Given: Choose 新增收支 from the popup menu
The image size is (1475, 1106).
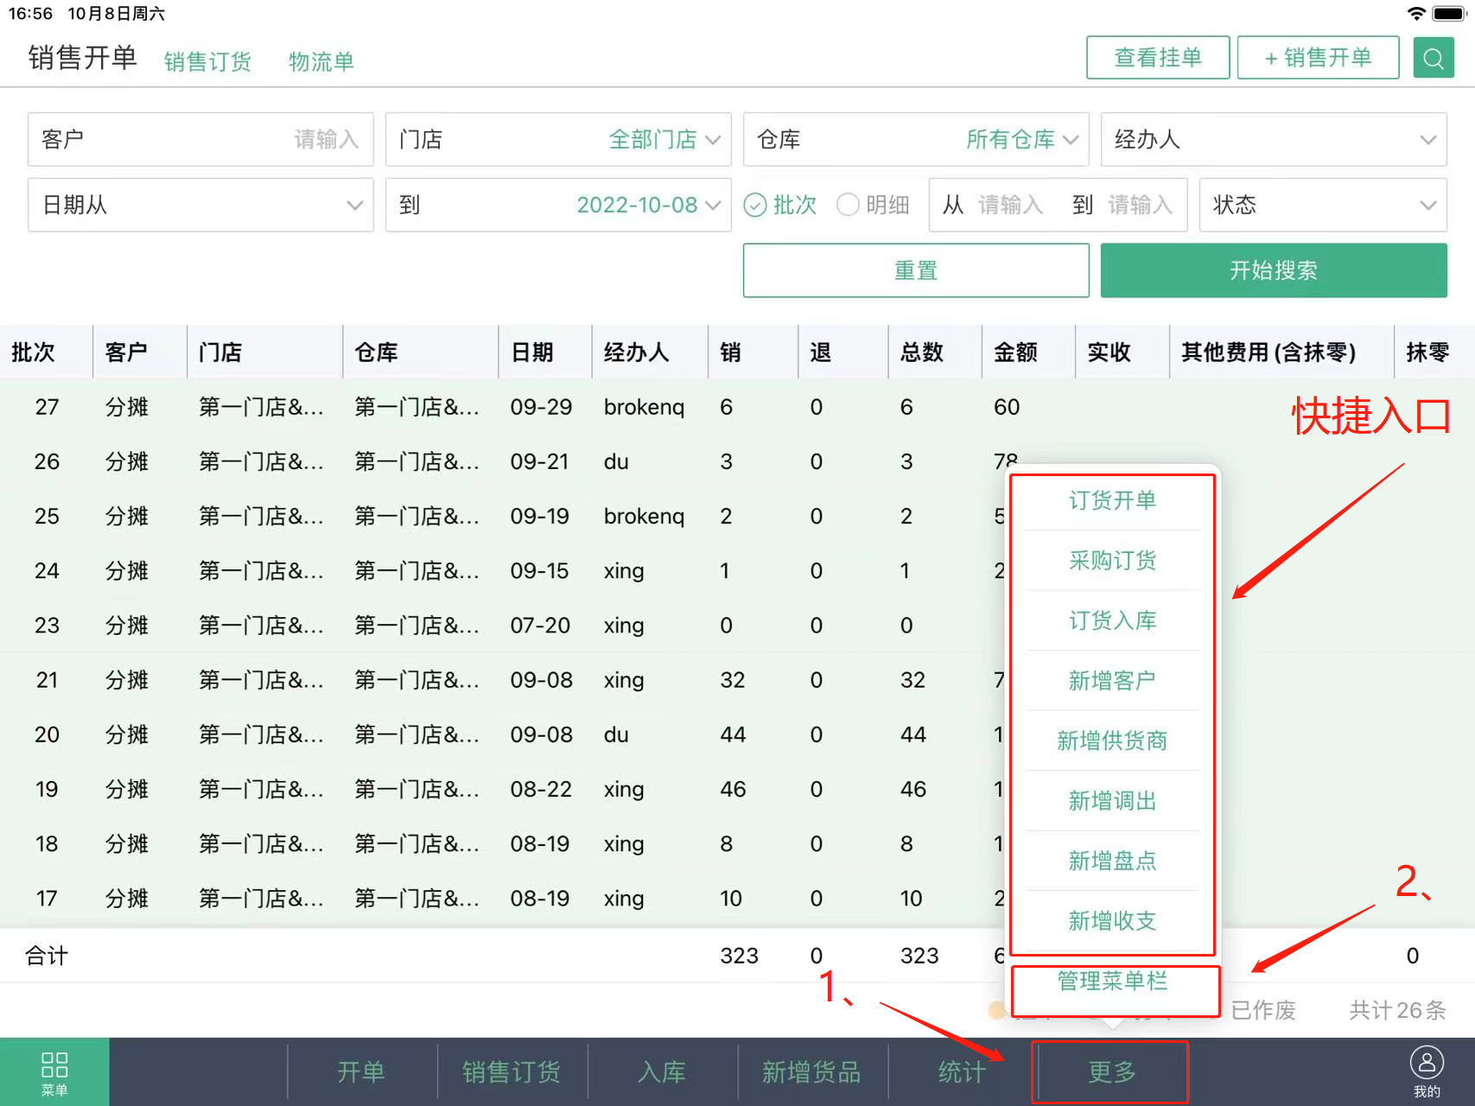Looking at the screenshot, I should click(1113, 921).
